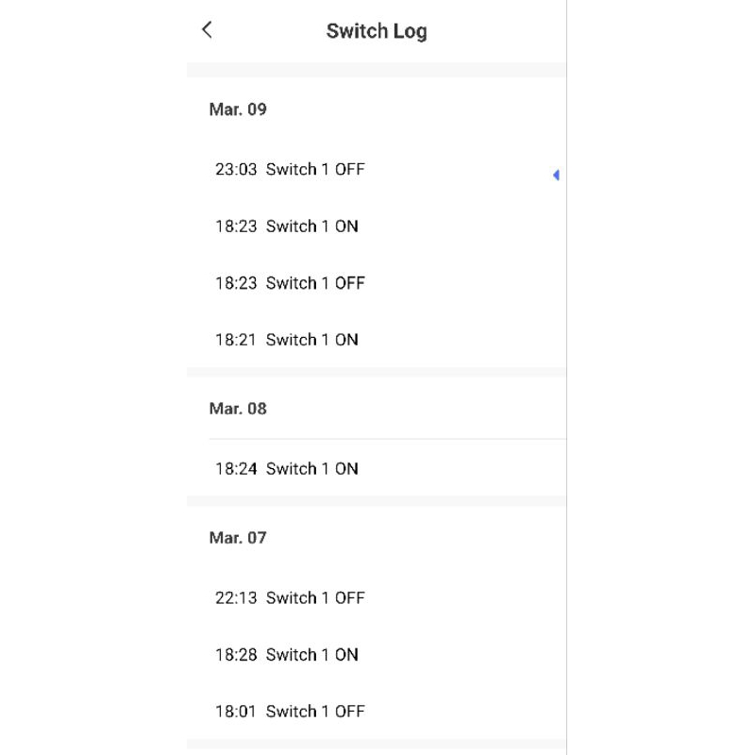Click the 18:21 timestamp
The image size is (755, 755).
[236, 340]
